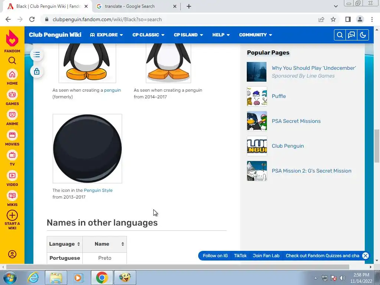This screenshot has width=380, height=285.
Task: Open the browser side panel icon
Action: point(348,19)
